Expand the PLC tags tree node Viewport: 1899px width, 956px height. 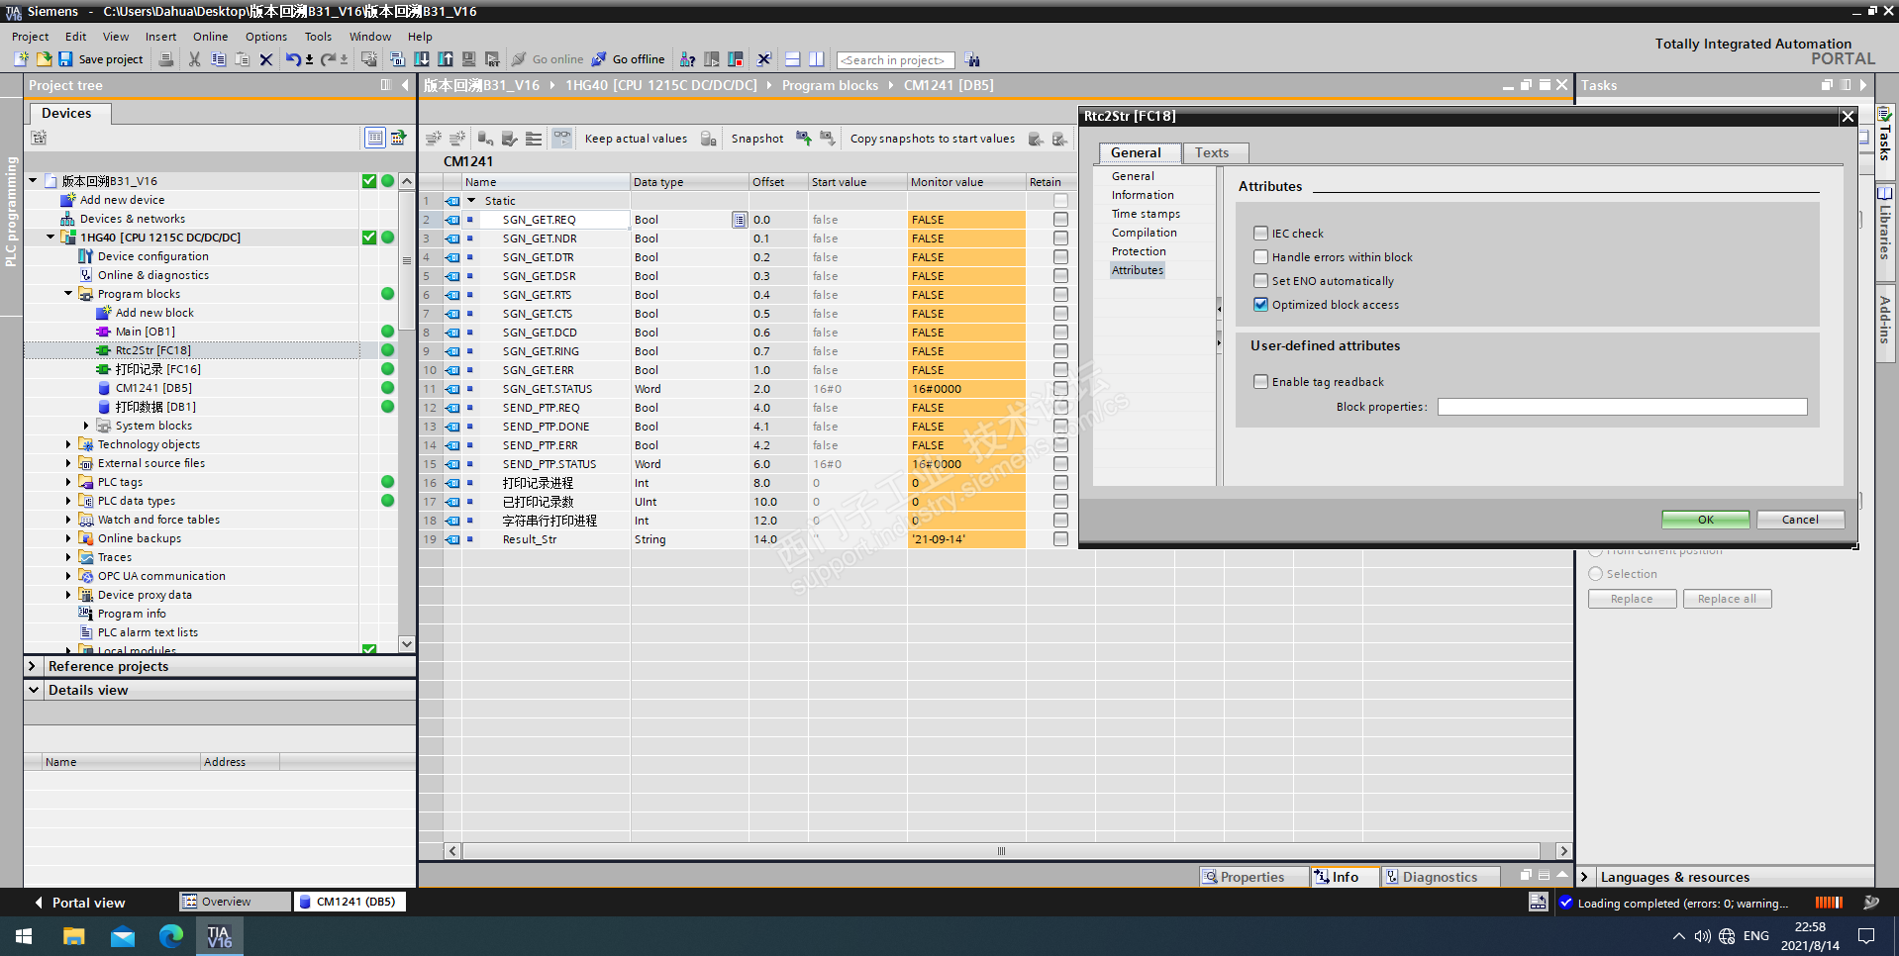click(x=68, y=482)
